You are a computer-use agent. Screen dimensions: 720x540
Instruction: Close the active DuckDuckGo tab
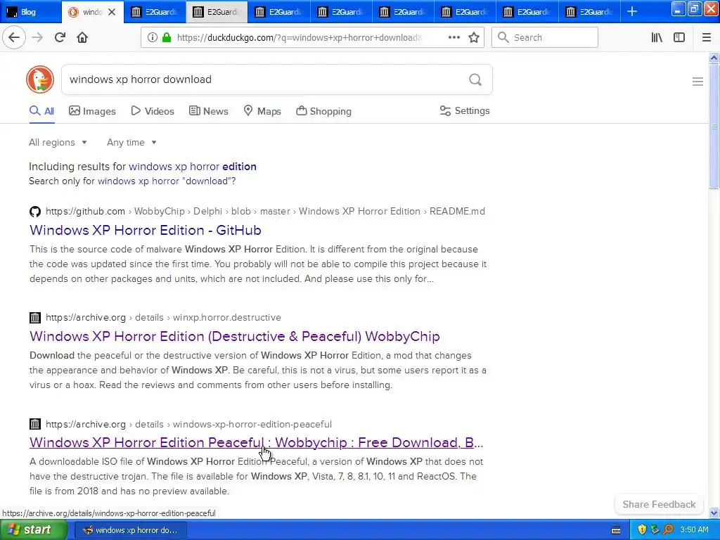[112, 12]
